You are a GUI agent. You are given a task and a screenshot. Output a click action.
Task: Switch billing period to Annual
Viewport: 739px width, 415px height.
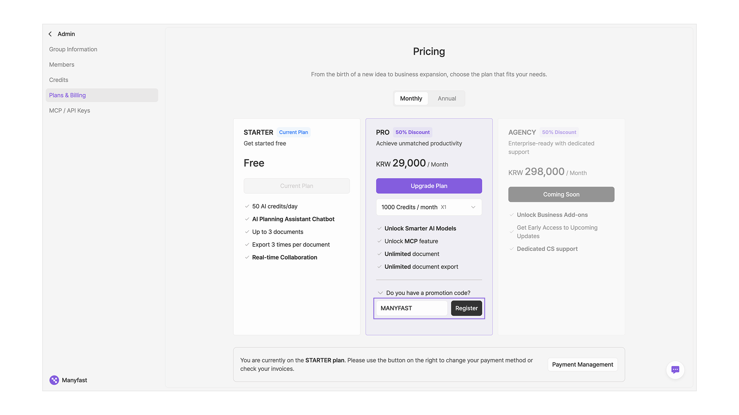pyautogui.click(x=446, y=98)
